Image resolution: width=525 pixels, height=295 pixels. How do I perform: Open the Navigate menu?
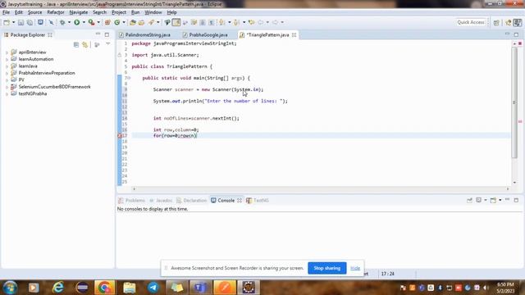coord(79,12)
